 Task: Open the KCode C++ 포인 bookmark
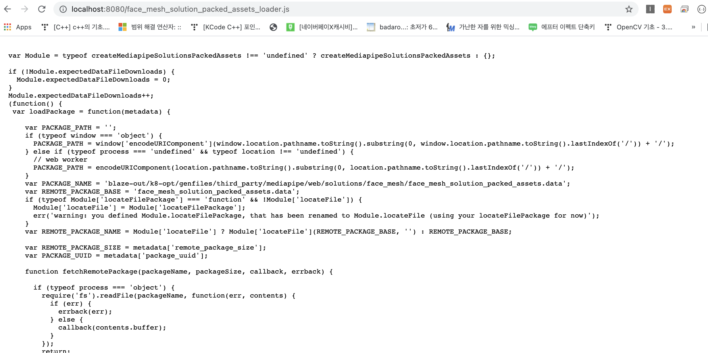pos(225,27)
